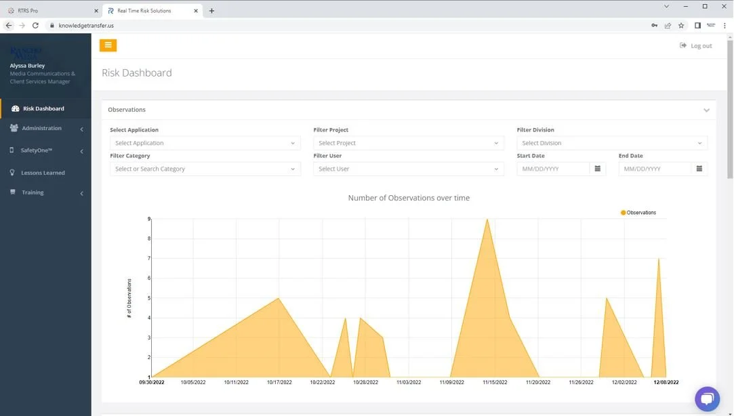Open the Select Project dropdown
The width and height of the screenshot is (734, 416).
click(x=409, y=143)
